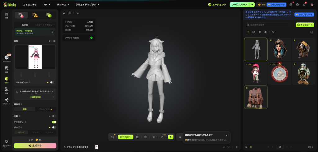The image size is (318, 152).
Task: Click the エージェント link in header
Action: click(217, 5)
